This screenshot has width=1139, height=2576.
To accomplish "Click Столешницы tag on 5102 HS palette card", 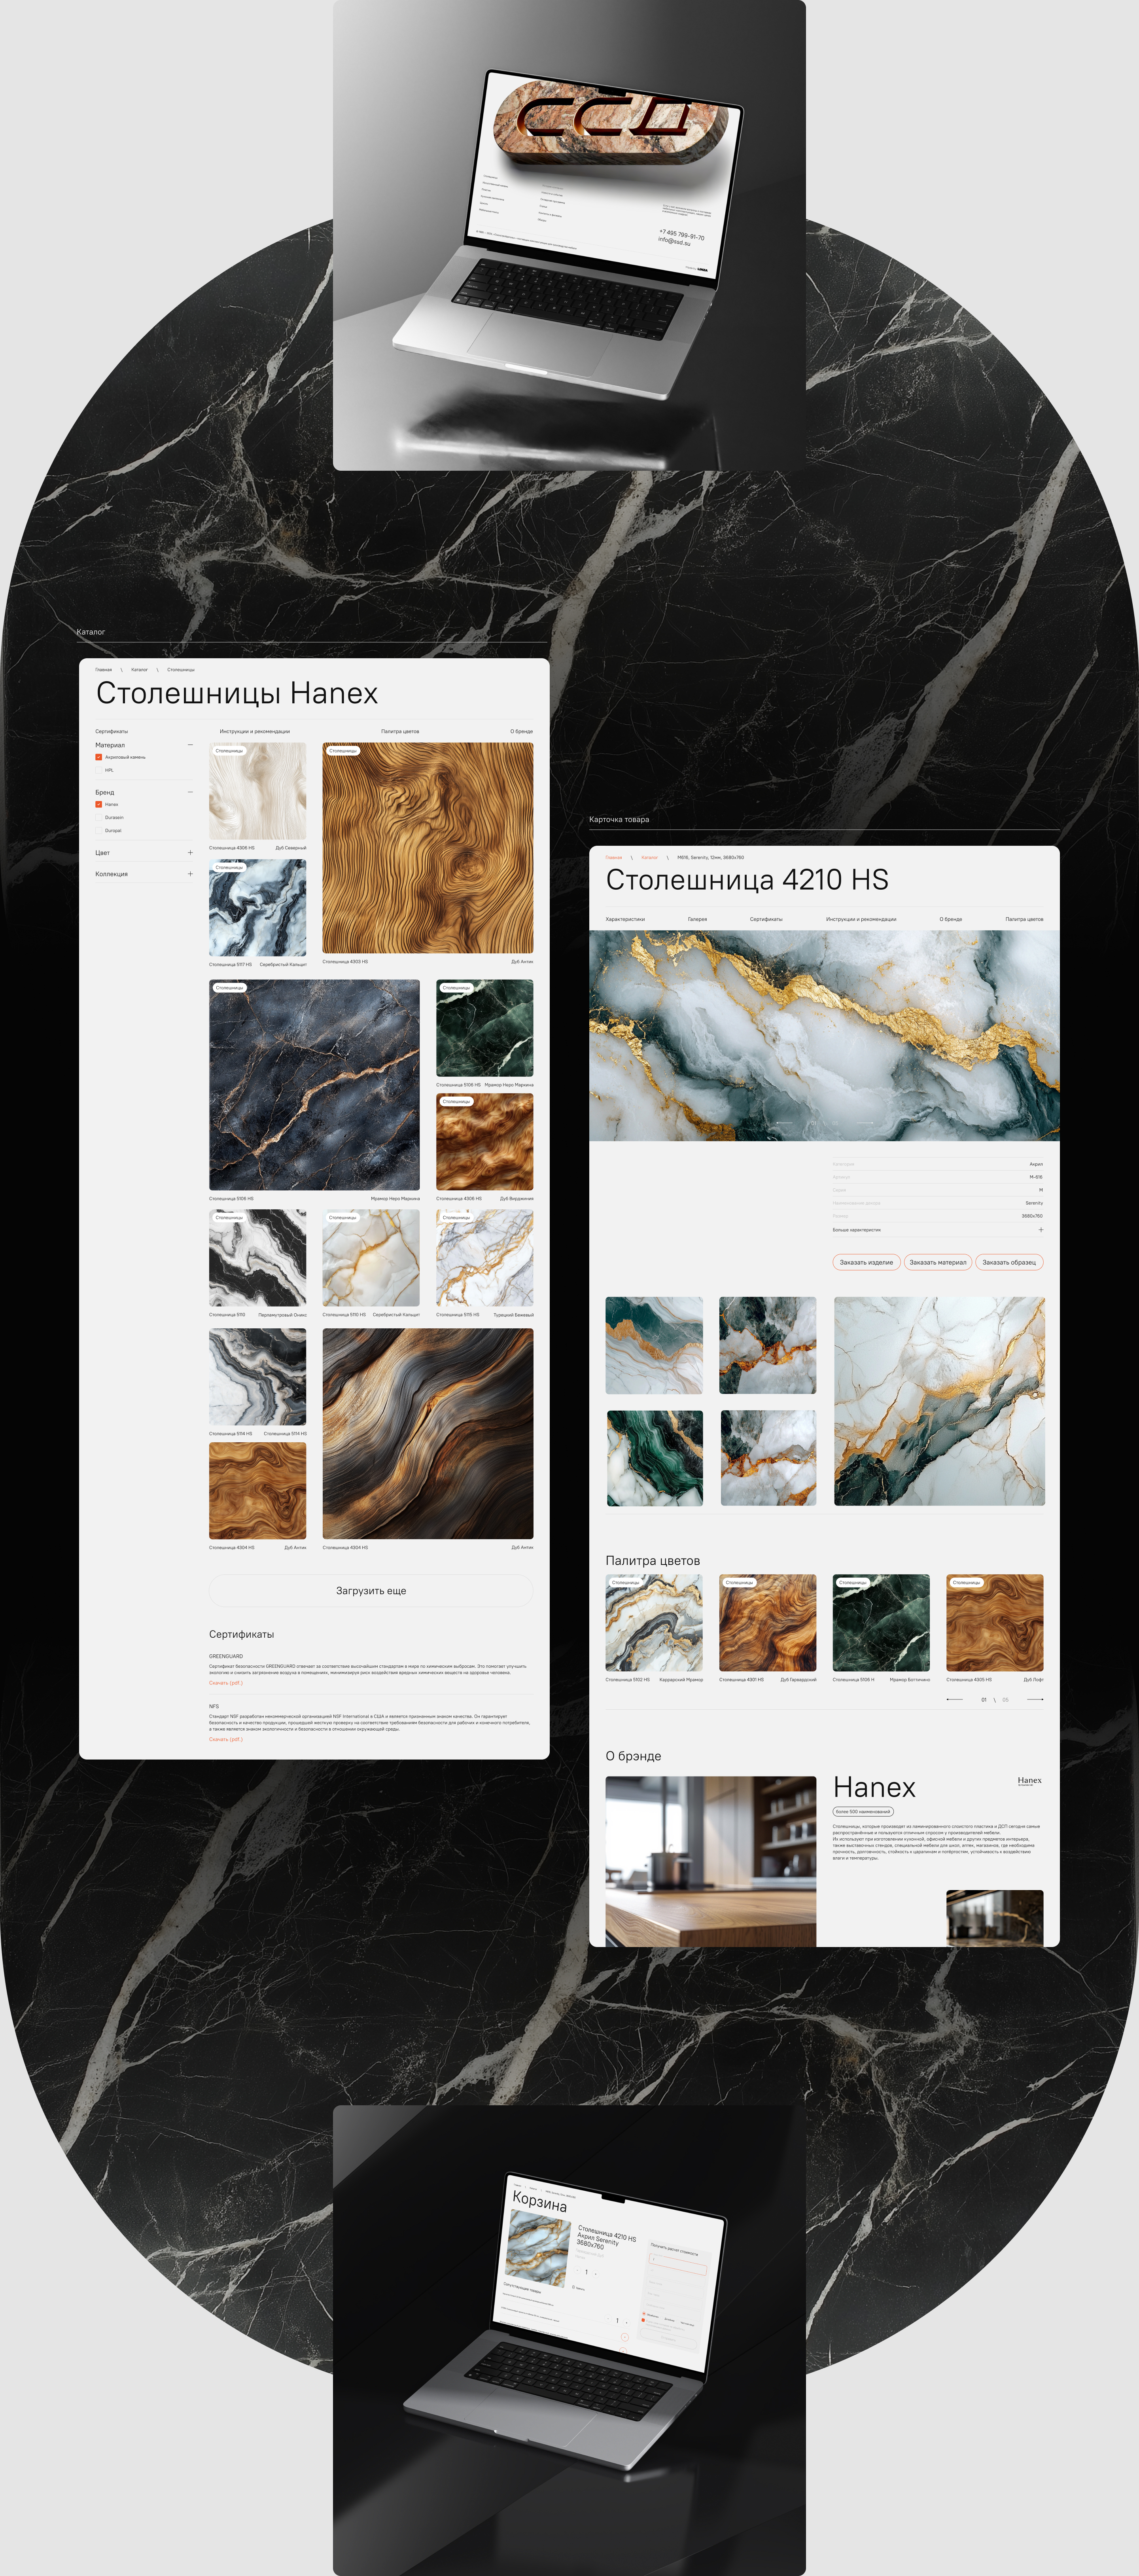I will point(626,1583).
